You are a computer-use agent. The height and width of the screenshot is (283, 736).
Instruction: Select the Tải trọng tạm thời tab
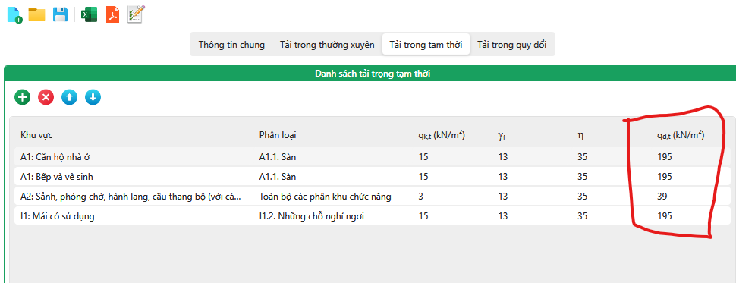click(426, 45)
